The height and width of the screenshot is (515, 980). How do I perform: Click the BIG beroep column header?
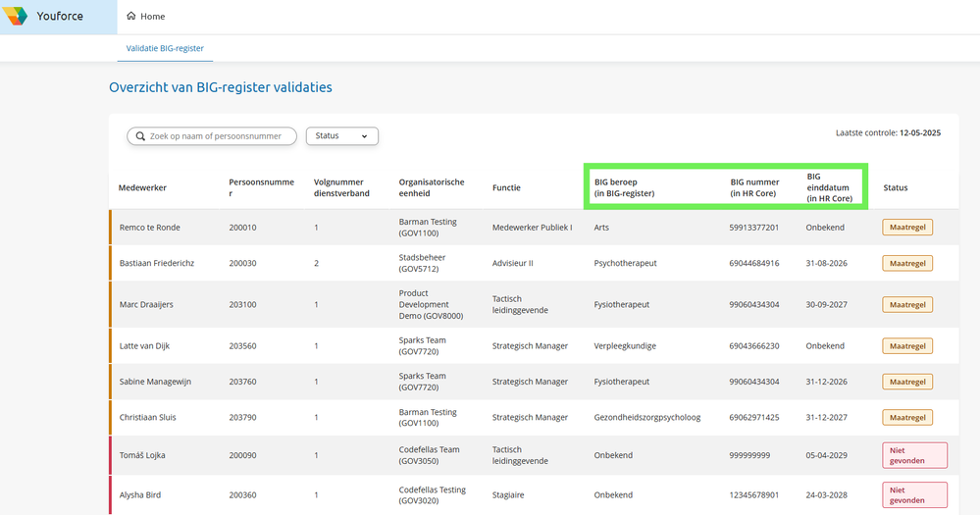(624, 187)
